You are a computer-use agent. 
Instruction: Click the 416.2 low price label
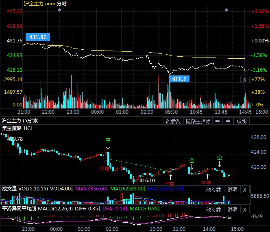coord(179,79)
